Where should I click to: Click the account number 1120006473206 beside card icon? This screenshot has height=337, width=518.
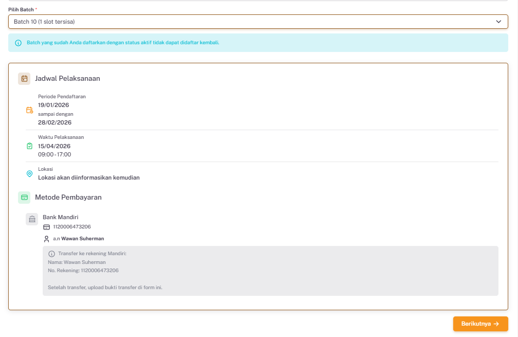coord(72,227)
